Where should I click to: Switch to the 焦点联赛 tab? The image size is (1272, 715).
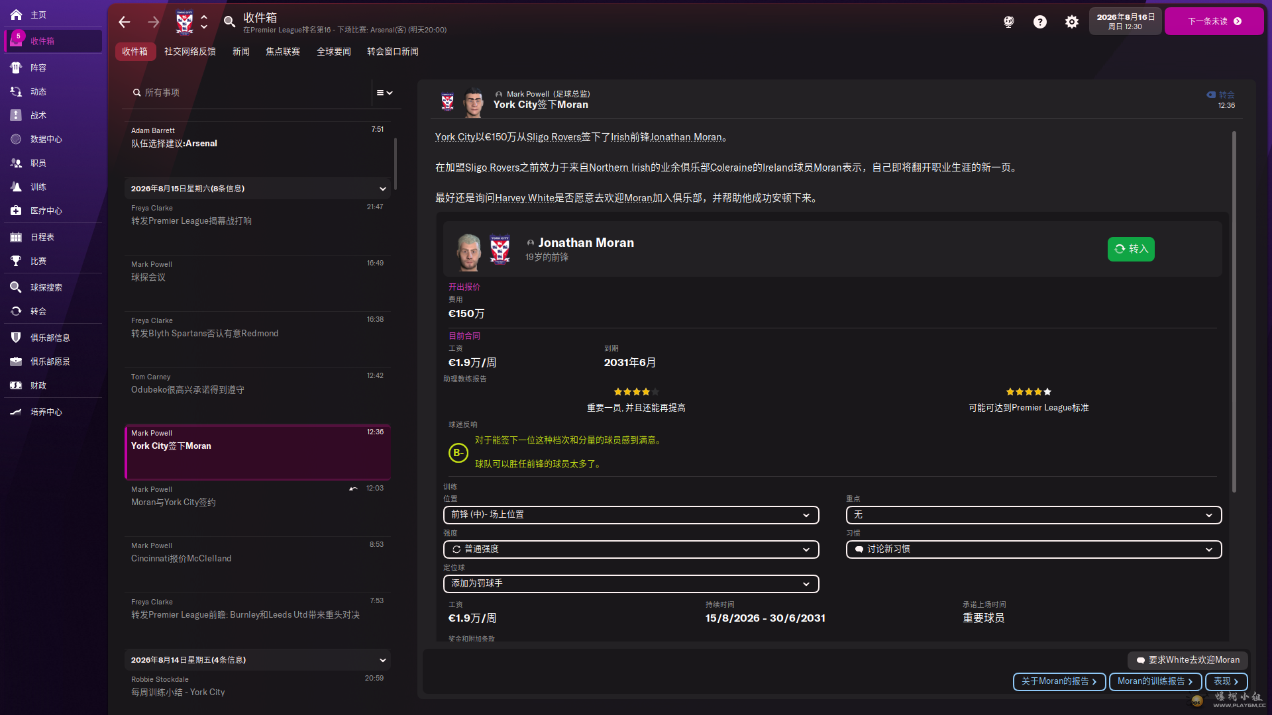click(283, 52)
